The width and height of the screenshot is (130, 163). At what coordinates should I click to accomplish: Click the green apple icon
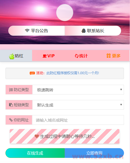[x=12, y=56]
